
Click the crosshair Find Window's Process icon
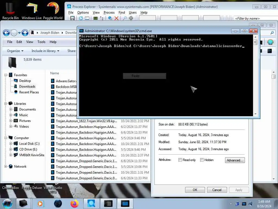[x=131, y=18]
